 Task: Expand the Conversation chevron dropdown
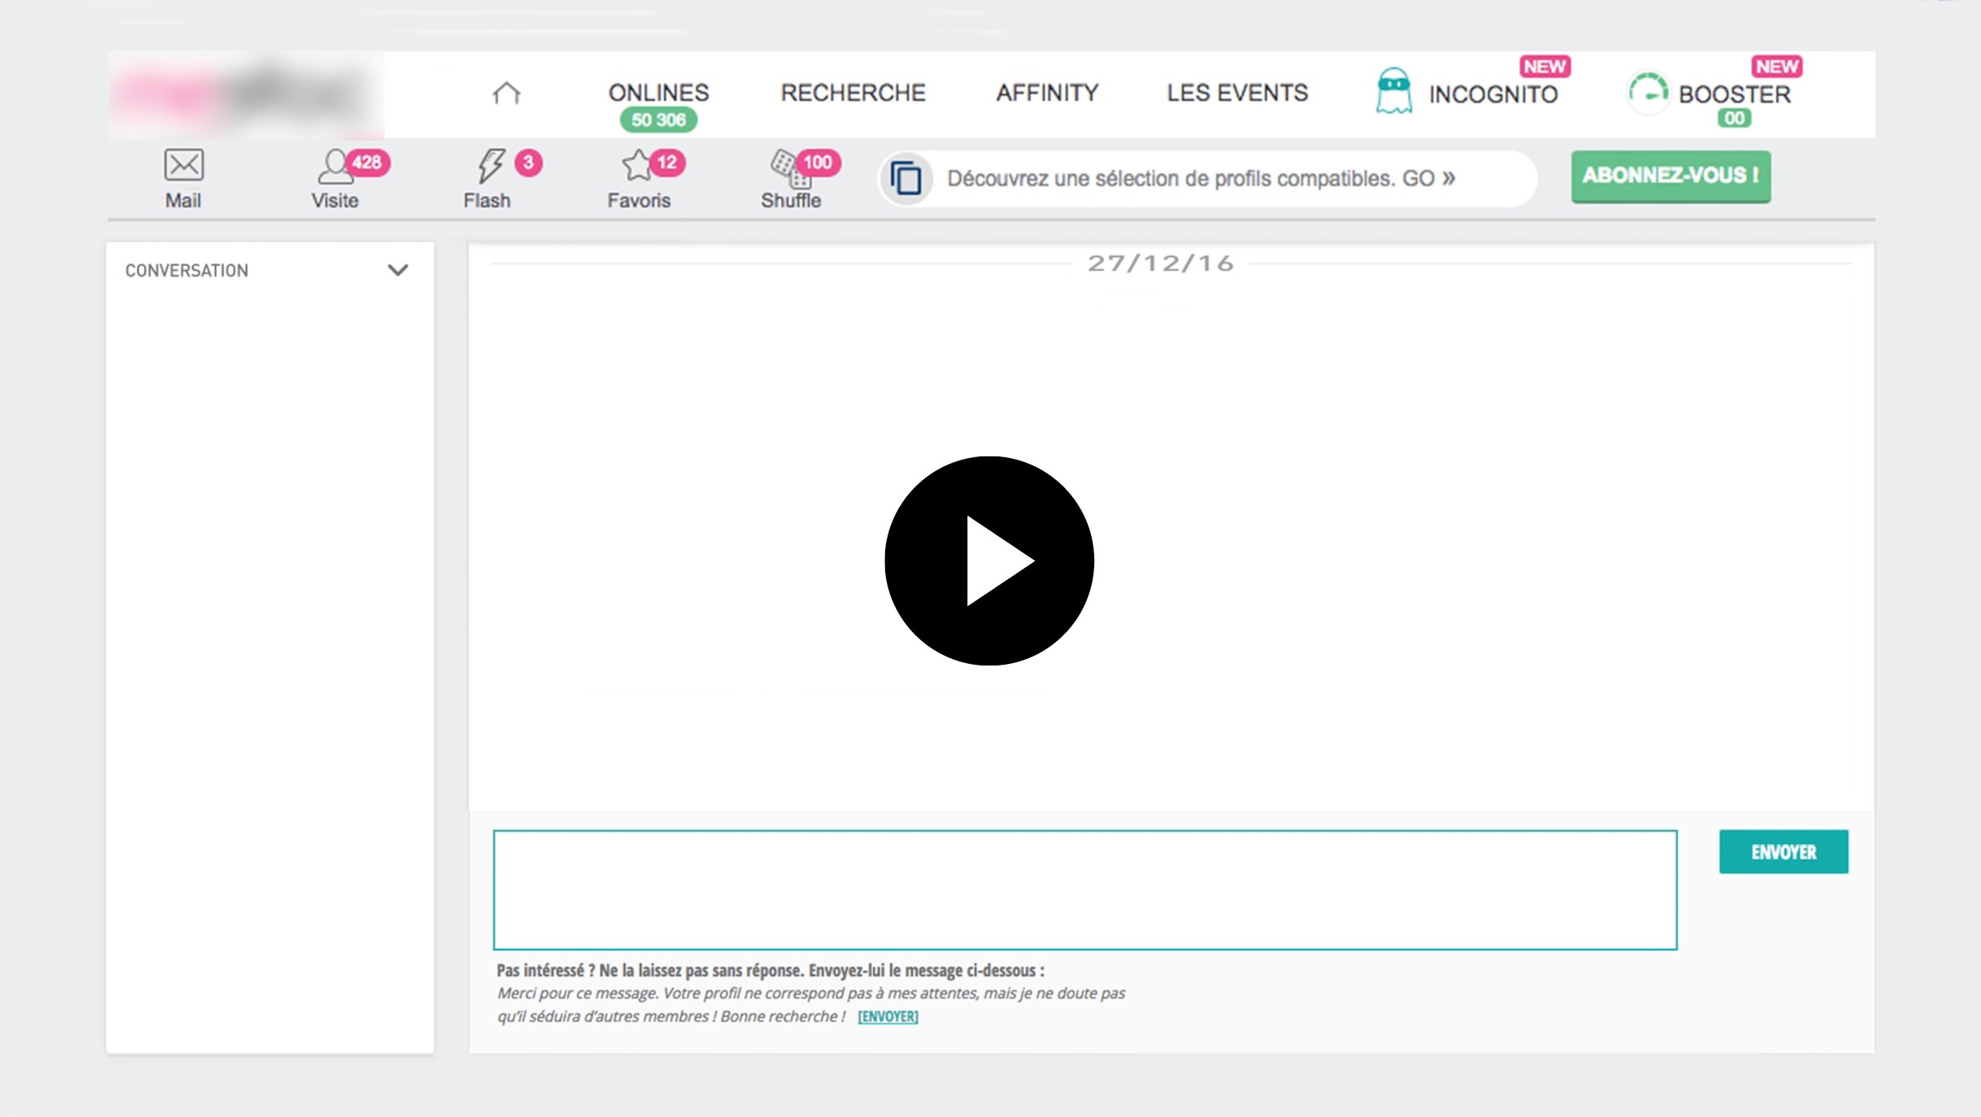(398, 270)
